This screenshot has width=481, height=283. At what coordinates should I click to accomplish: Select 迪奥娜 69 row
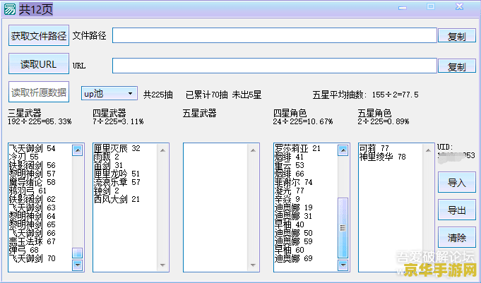294,258
